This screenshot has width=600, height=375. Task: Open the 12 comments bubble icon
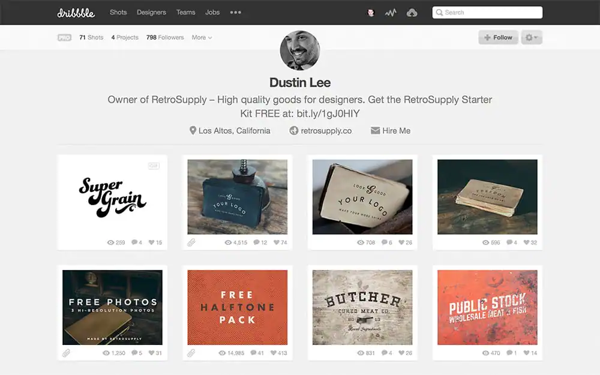pyautogui.click(x=257, y=242)
